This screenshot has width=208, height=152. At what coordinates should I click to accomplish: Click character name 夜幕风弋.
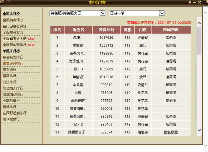(x=77, y=53)
